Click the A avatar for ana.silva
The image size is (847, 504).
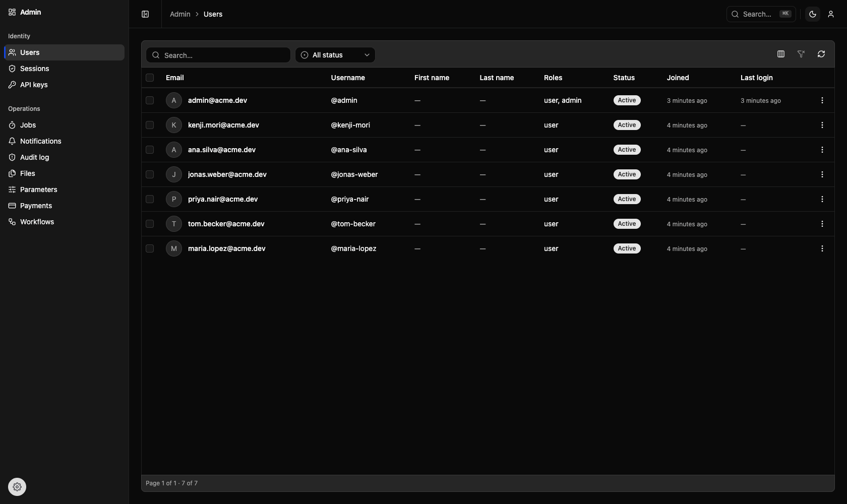pyautogui.click(x=174, y=150)
